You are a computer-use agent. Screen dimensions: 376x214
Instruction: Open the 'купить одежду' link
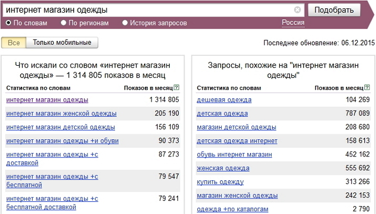(x=220, y=182)
